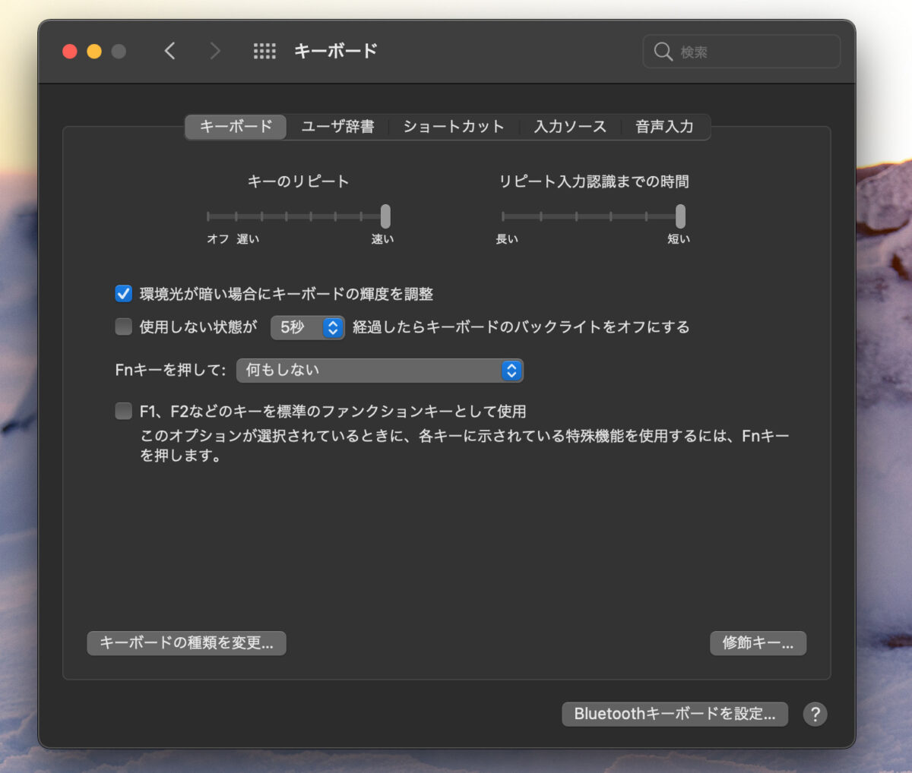This screenshot has width=912, height=773.
Task: Close the window with the red button
Action: (70, 52)
